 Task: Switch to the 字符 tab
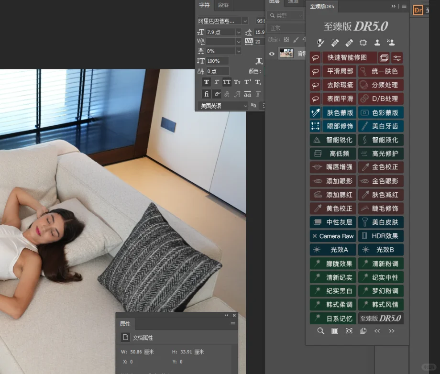(205, 5)
